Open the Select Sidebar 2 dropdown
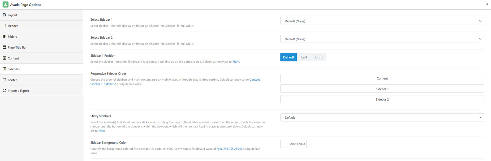The width and height of the screenshot is (491, 161). click(382, 39)
